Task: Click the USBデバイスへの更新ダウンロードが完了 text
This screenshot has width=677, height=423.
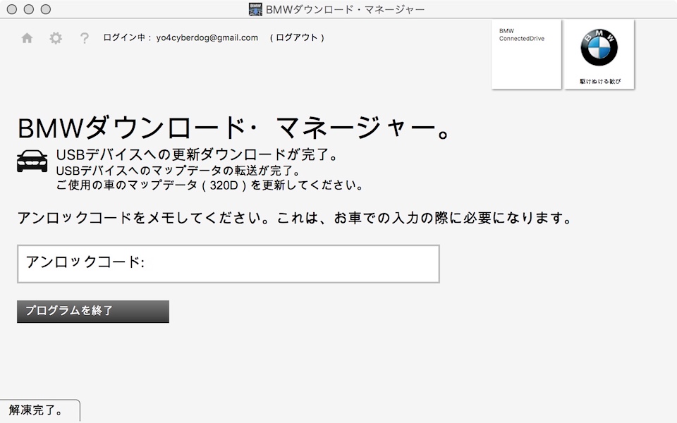Action: (x=197, y=154)
